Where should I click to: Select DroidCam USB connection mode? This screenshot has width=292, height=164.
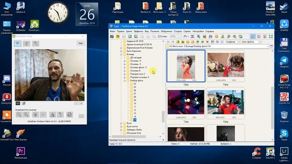point(26,44)
